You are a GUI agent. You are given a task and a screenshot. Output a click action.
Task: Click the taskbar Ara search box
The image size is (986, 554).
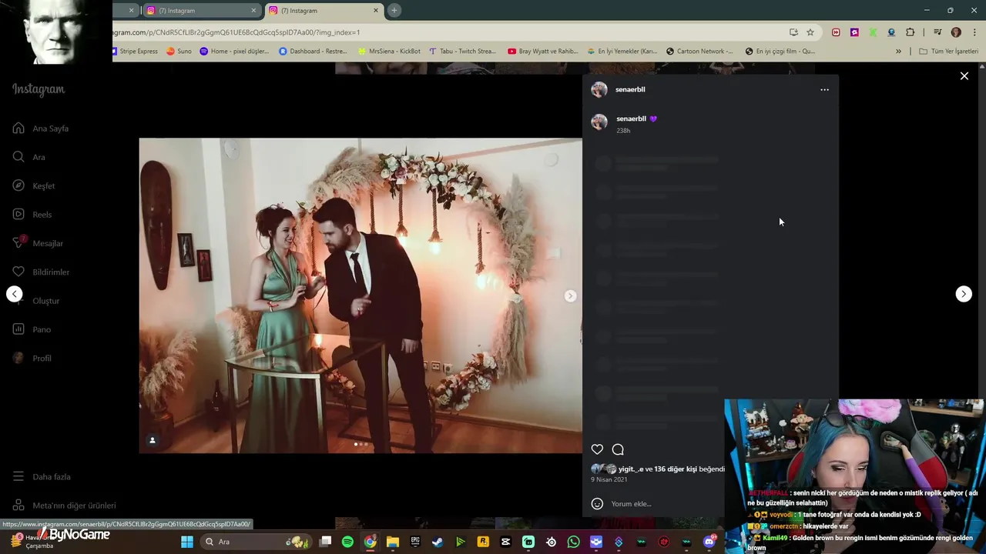[x=256, y=542]
